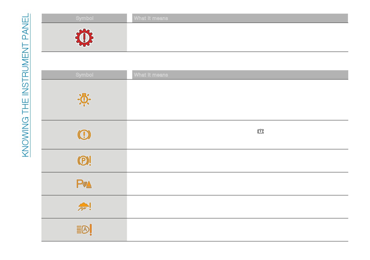Screen dimensions: 370x260
Task: Select the parking brake P fault symbol
Action: pos(84,161)
